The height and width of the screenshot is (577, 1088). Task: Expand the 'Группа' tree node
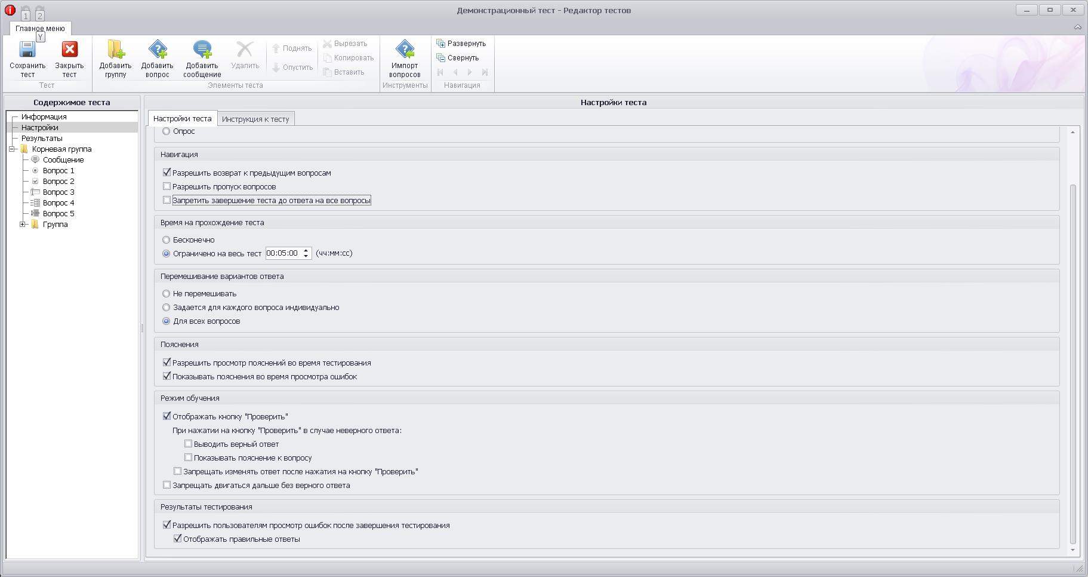click(23, 225)
